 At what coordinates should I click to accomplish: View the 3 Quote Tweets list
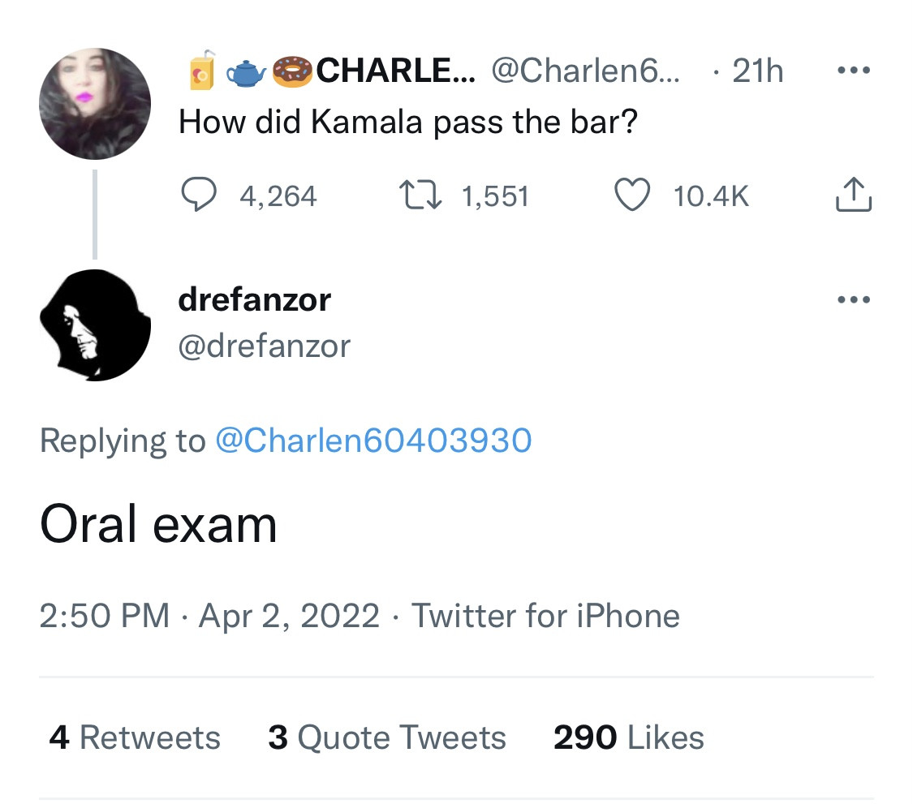click(x=386, y=737)
